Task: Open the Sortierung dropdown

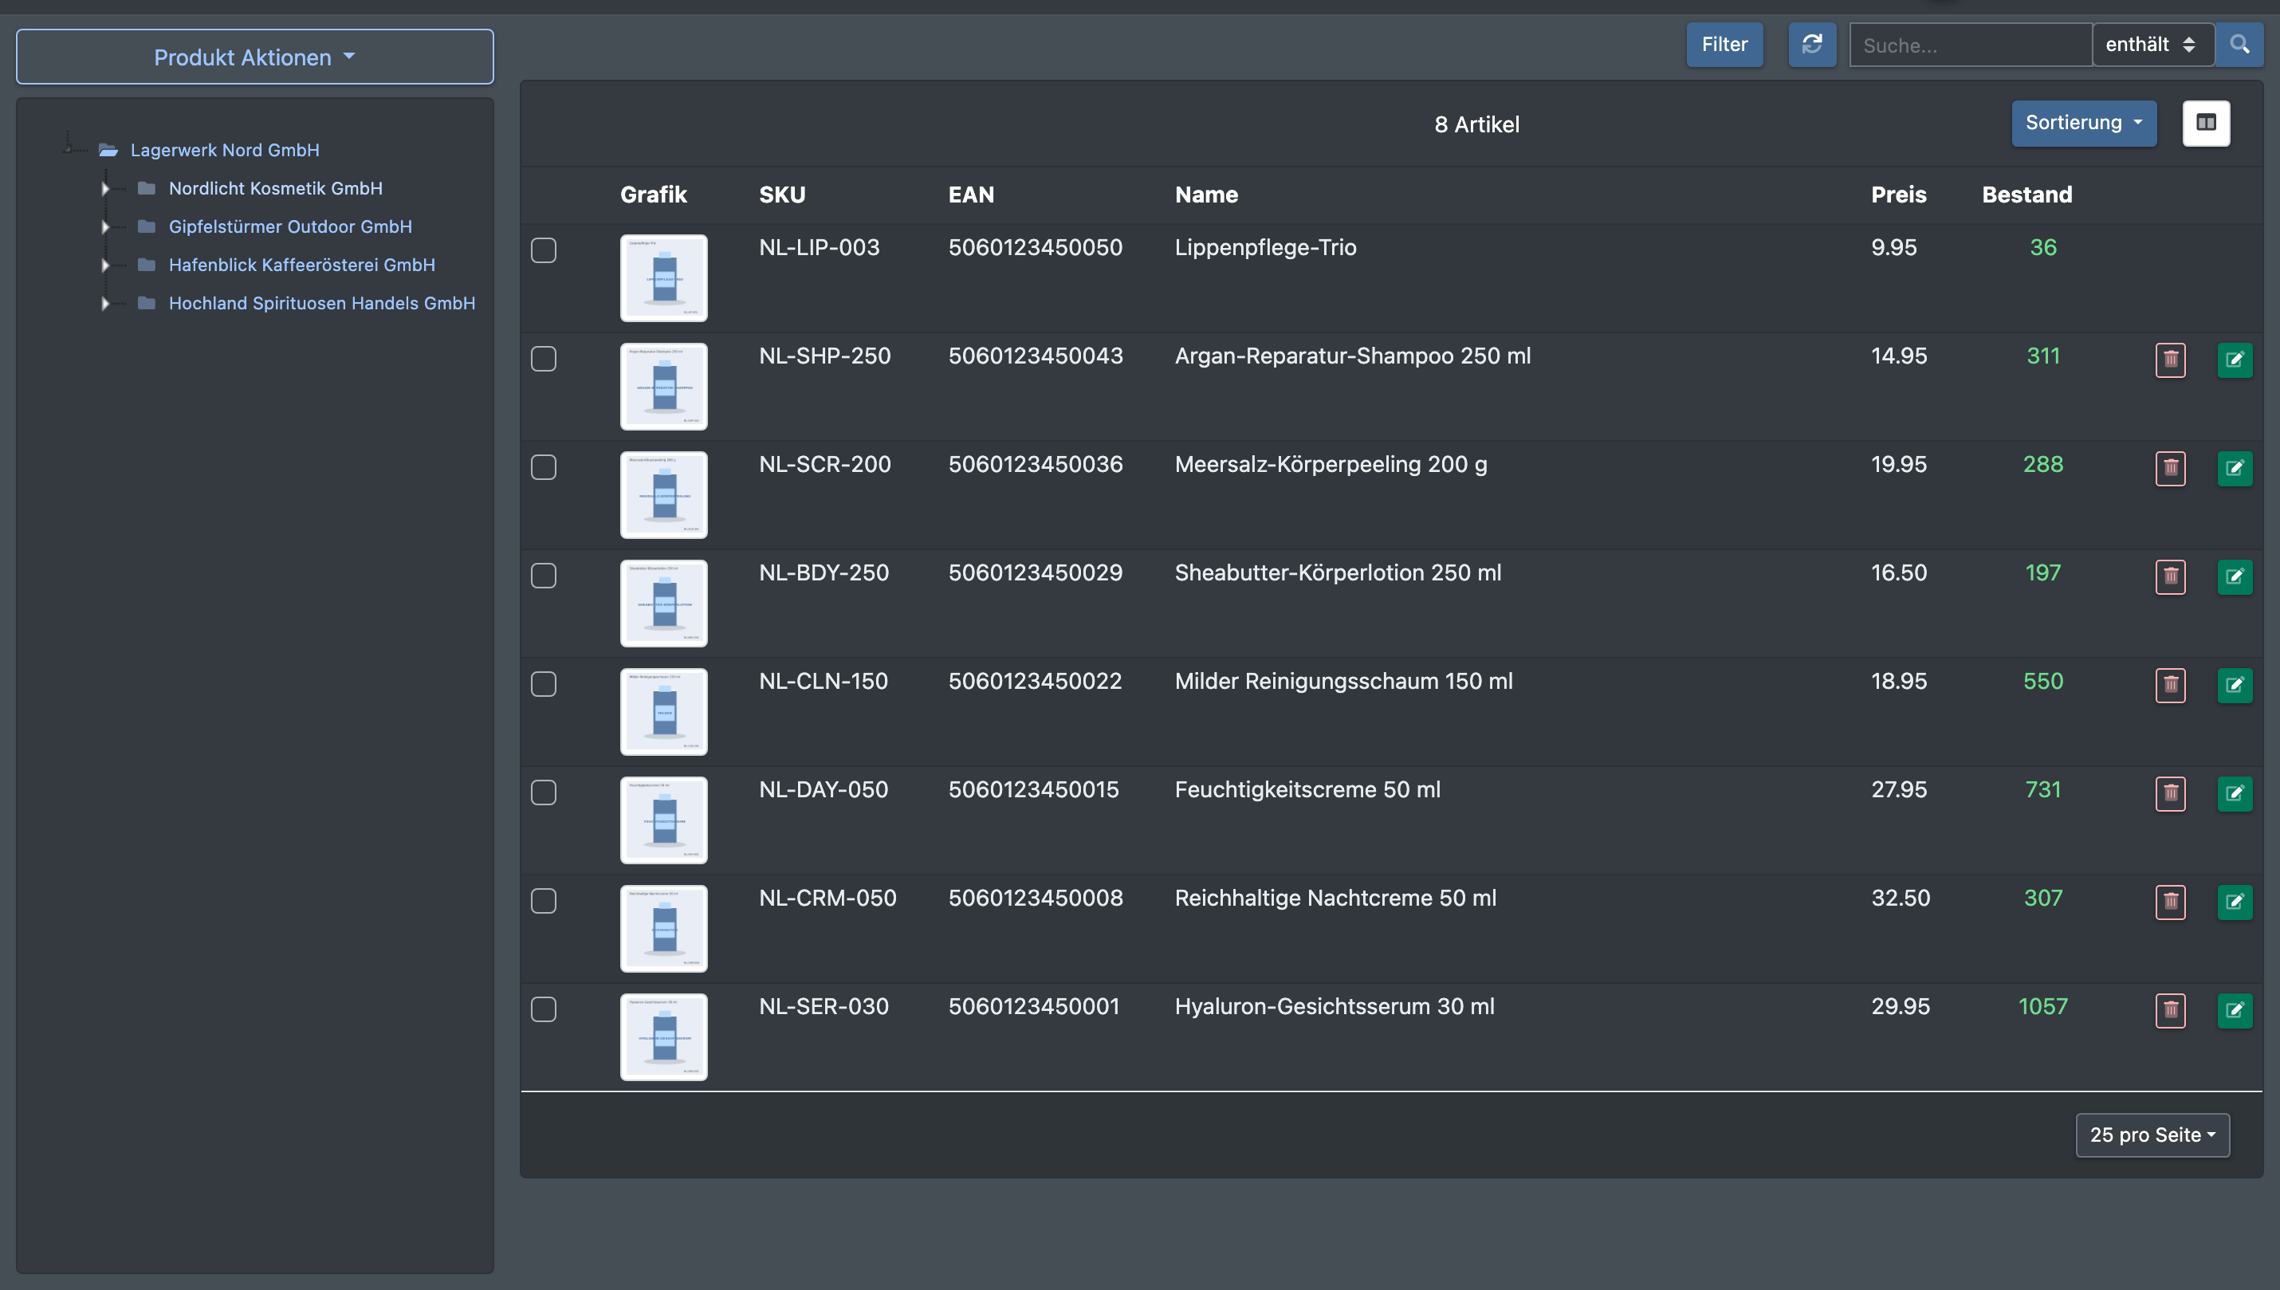Action: click(2083, 123)
